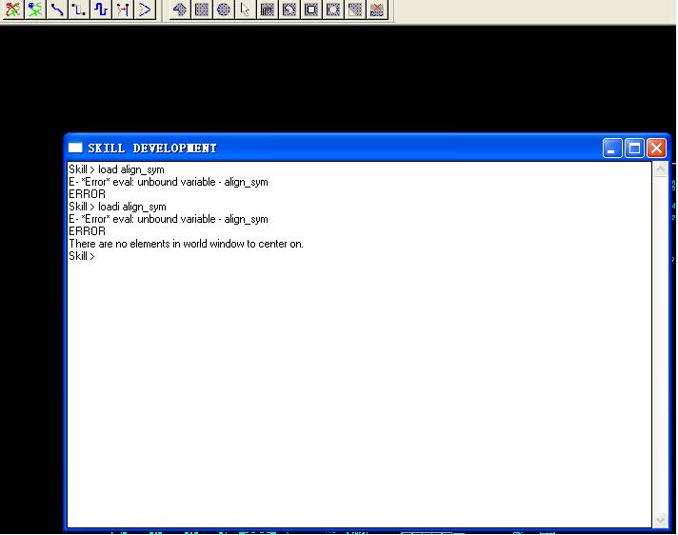The height and width of the screenshot is (535, 678).
Task: Click the line "Skill > loadi align_sym"
Action: [117, 207]
